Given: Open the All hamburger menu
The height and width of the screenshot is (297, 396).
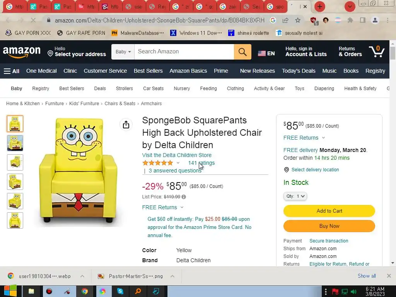Looking at the screenshot, I should click(12, 71).
